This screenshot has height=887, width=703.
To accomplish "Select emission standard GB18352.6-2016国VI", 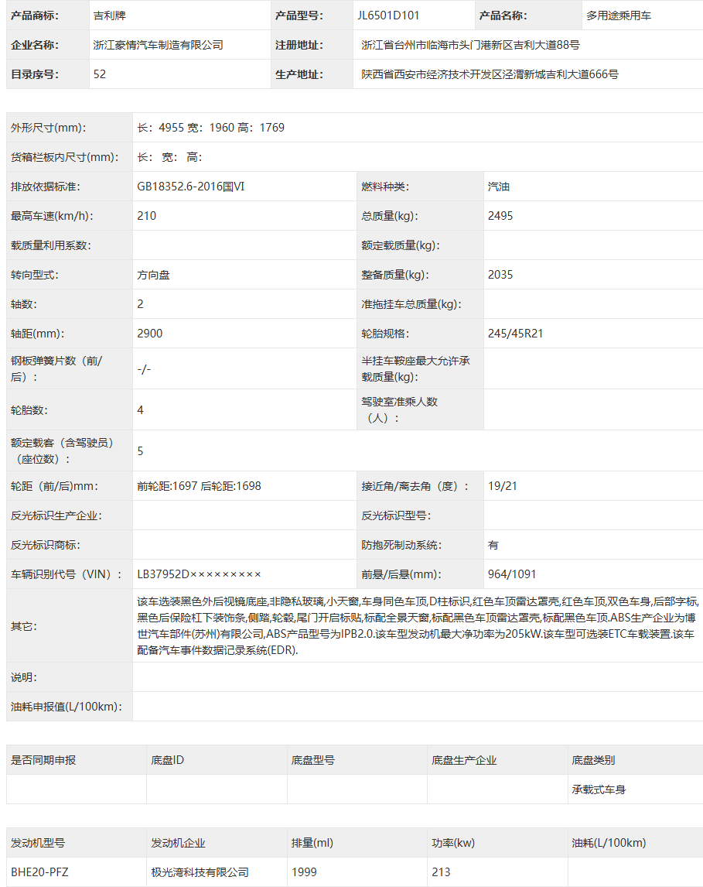I will pyautogui.click(x=191, y=187).
